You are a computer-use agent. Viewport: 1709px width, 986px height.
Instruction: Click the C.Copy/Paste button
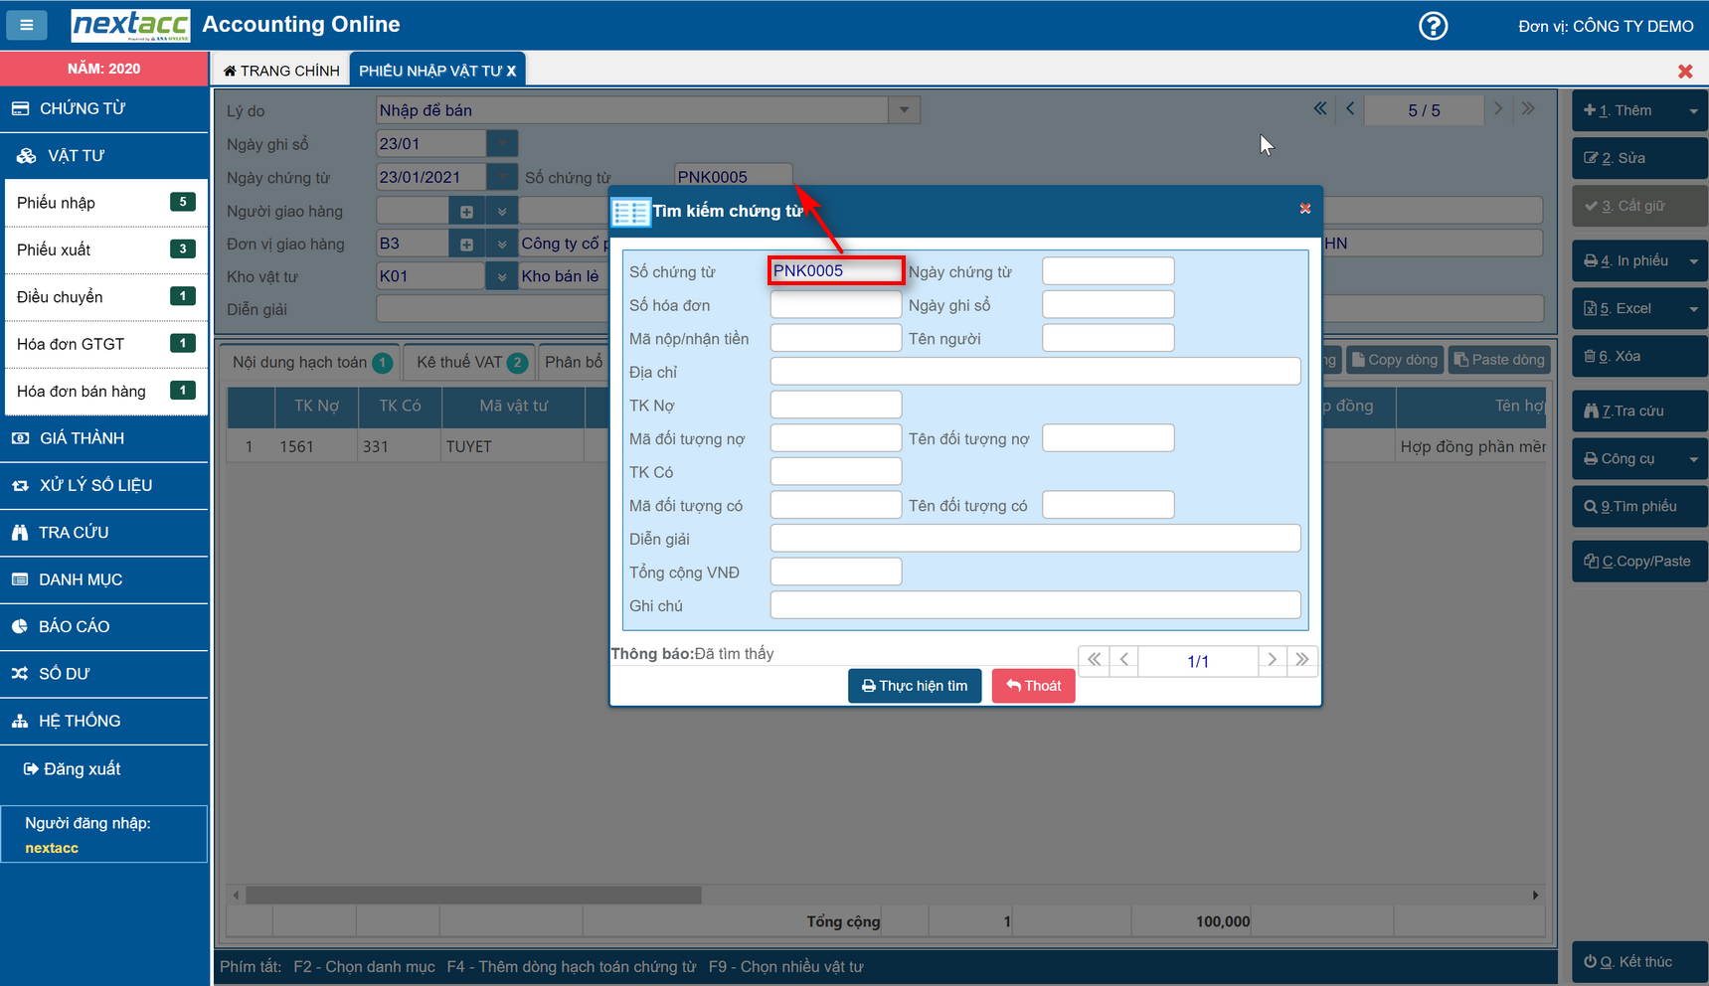pos(1637,561)
